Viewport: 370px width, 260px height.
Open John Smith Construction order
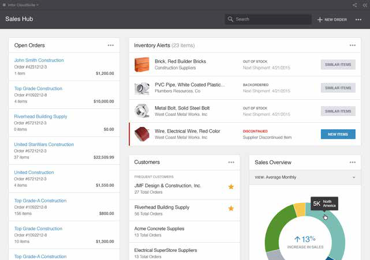click(x=39, y=61)
